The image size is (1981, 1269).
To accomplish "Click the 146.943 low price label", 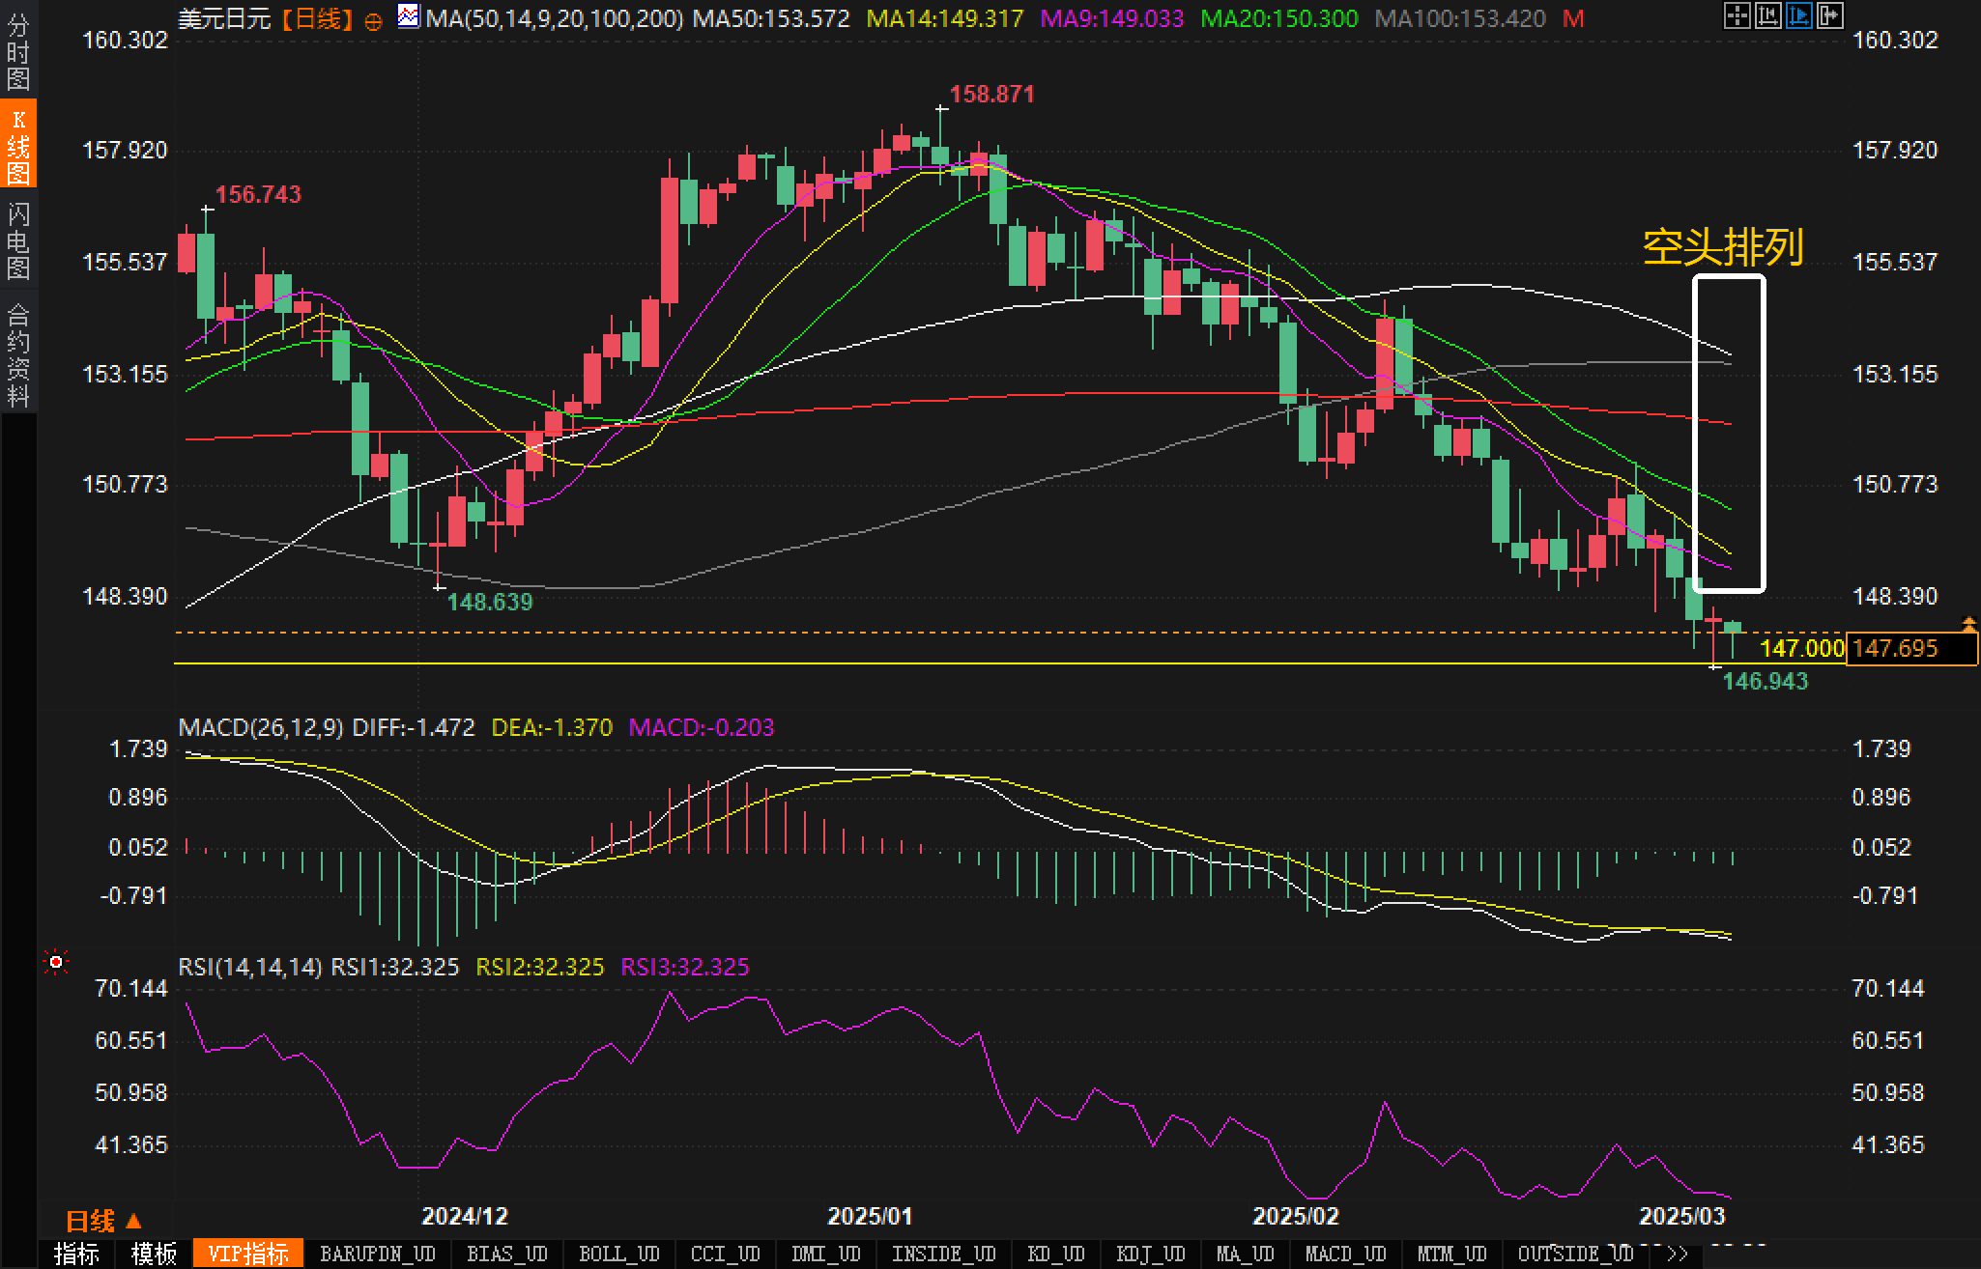I will coord(1766,681).
